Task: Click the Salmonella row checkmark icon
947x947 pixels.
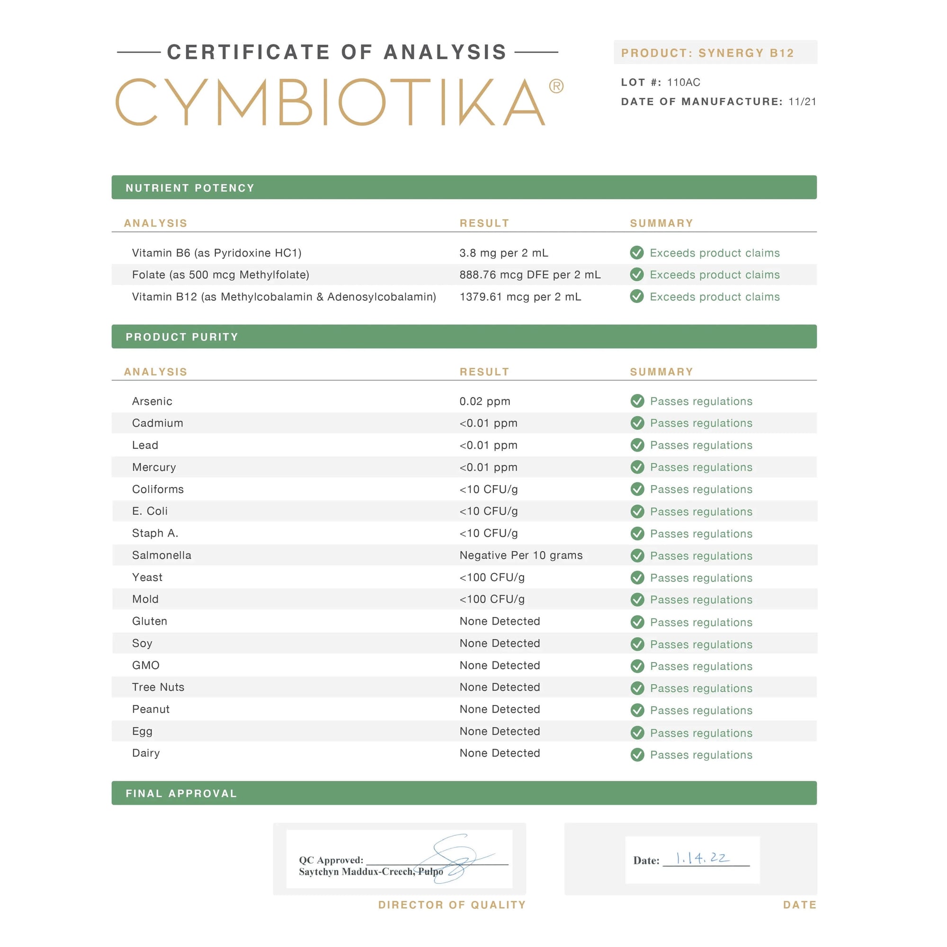Action: 637,555
